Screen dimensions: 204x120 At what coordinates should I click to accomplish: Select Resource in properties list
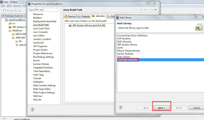[38, 14]
